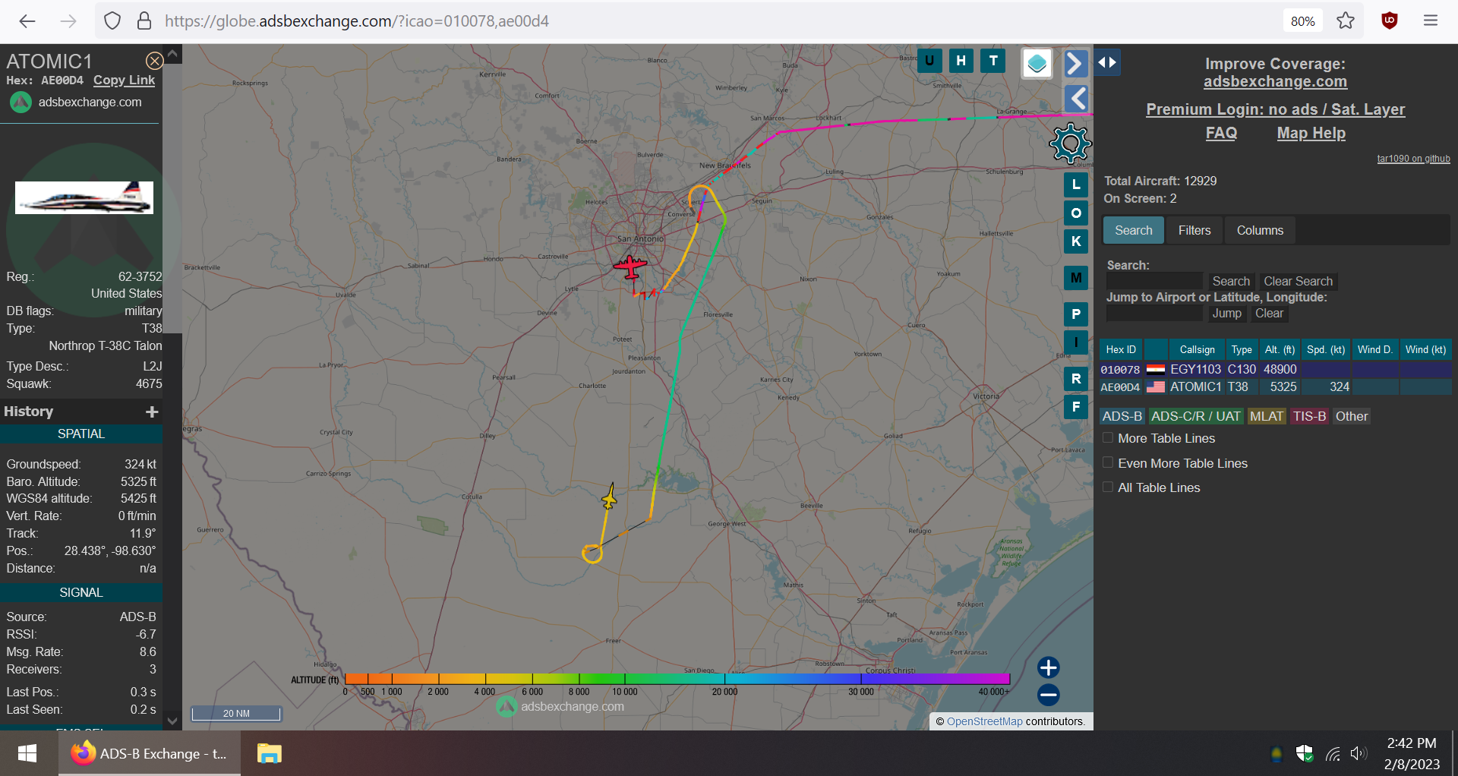Viewport: 1458px width, 776px height.
Task: Enable All Table Lines checkbox
Action: tap(1108, 487)
